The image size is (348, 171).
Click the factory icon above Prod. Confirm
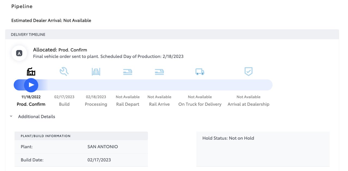31,72
